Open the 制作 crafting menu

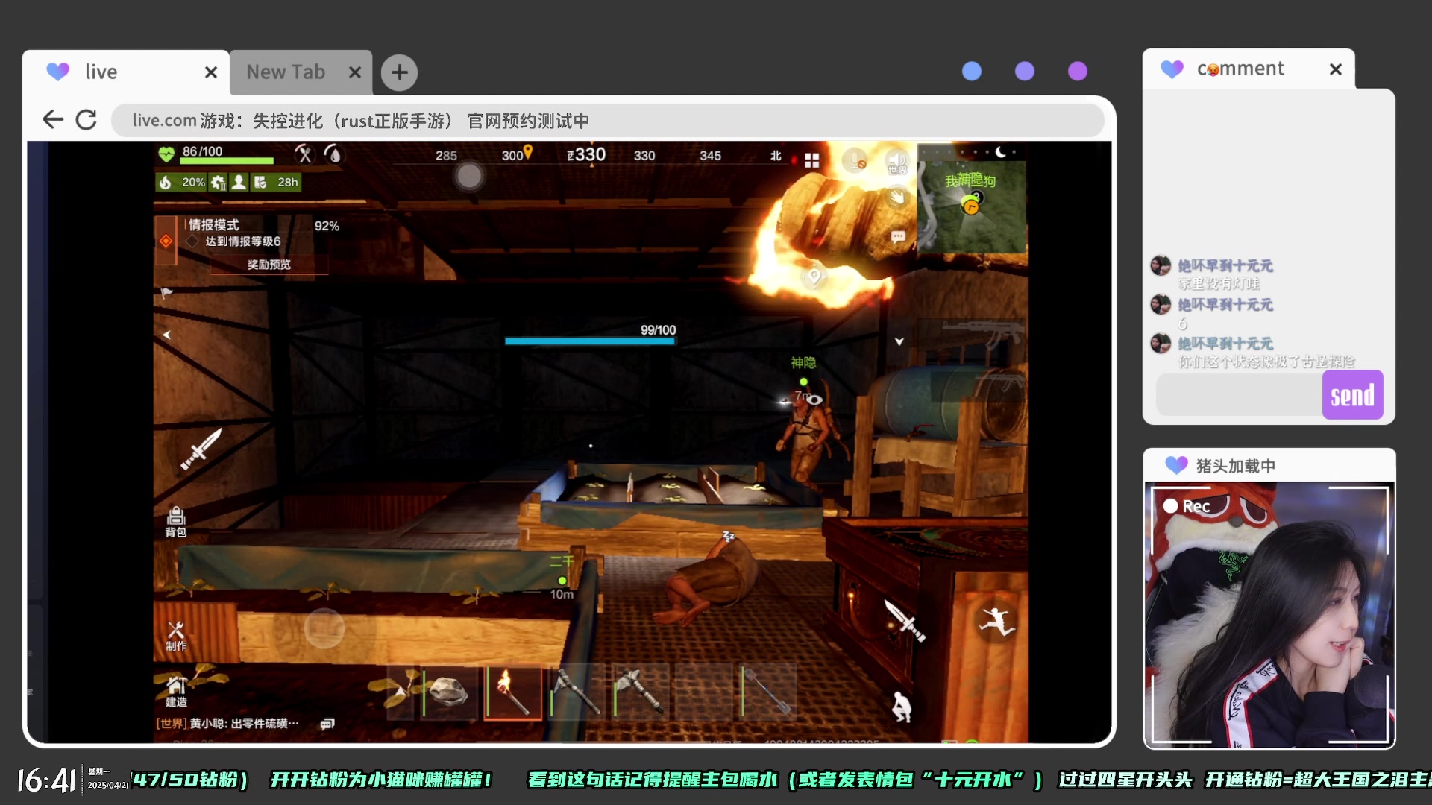(x=176, y=636)
